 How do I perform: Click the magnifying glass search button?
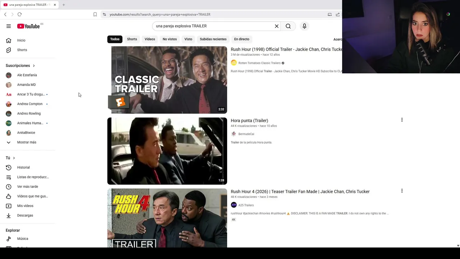click(x=288, y=26)
